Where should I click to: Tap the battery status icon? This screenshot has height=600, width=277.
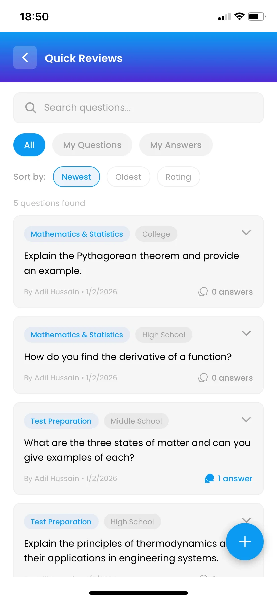pyautogui.click(x=256, y=16)
